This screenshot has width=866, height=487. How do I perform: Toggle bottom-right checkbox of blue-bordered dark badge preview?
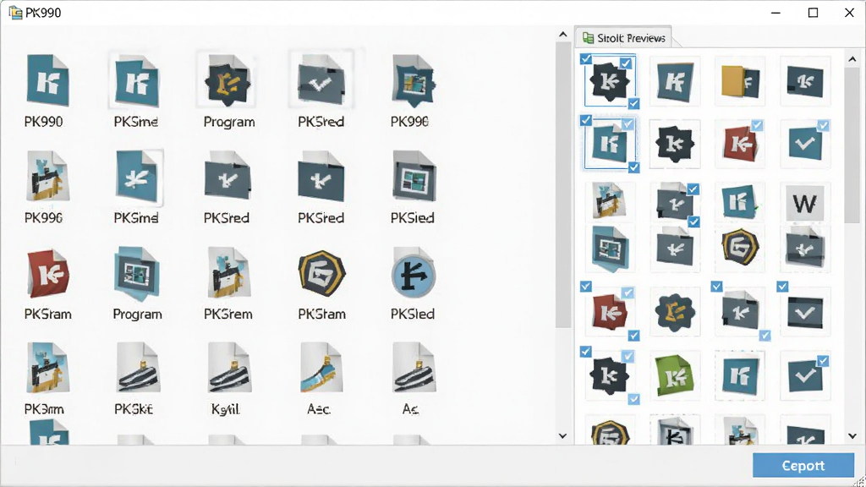tap(633, 103)
